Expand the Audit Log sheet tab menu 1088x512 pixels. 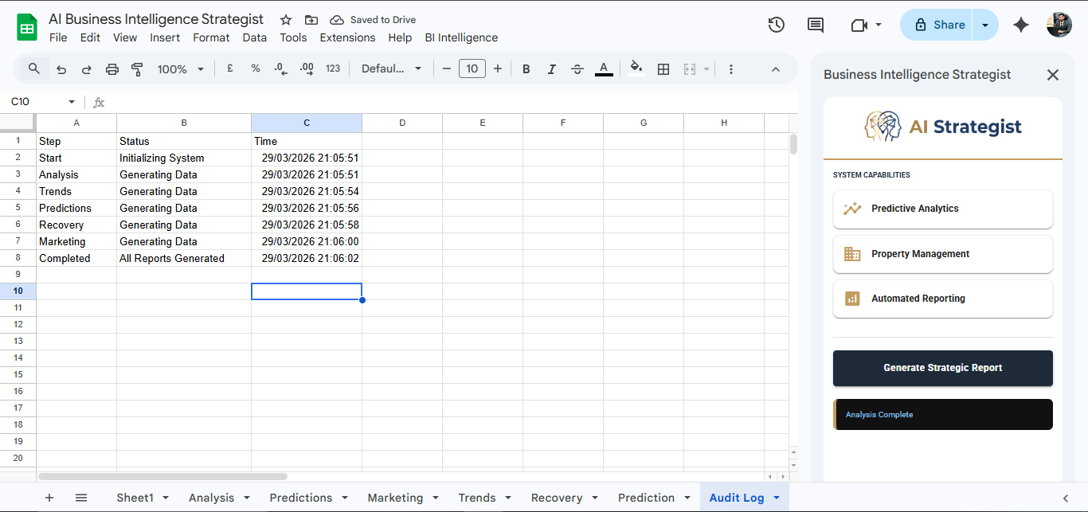[x=777, y=497]
